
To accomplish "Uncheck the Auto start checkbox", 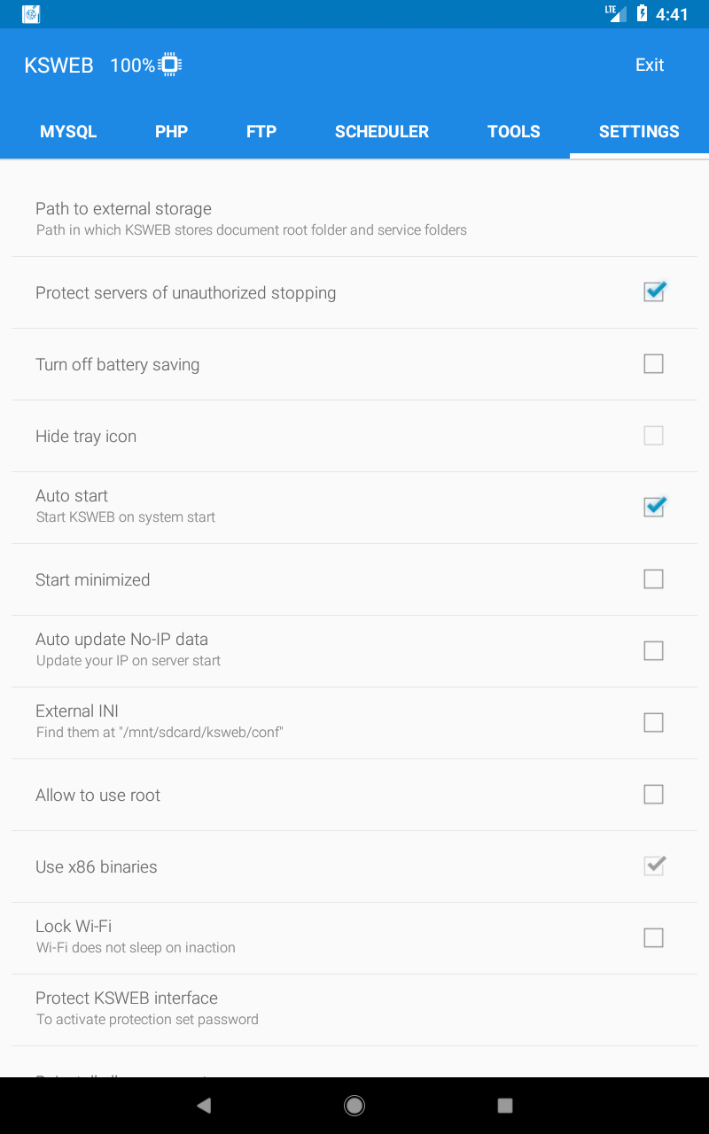I will click(653, 507).
